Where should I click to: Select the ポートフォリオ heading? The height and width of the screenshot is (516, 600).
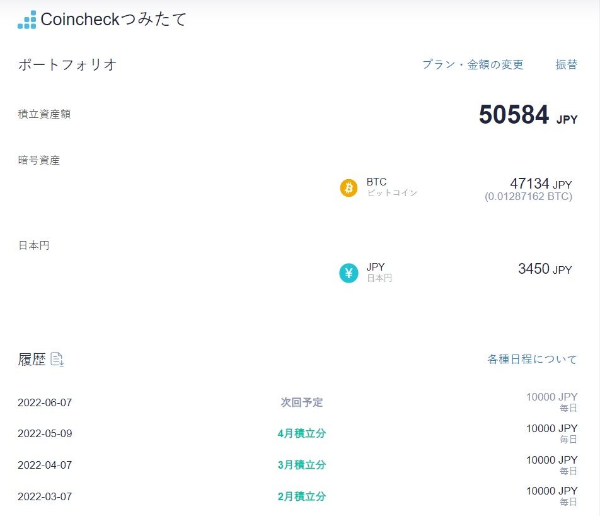pos(67,64)
